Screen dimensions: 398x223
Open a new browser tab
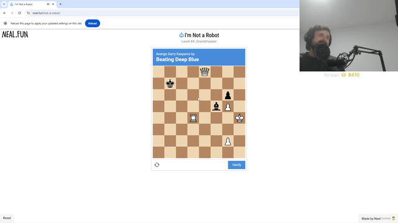60,4
